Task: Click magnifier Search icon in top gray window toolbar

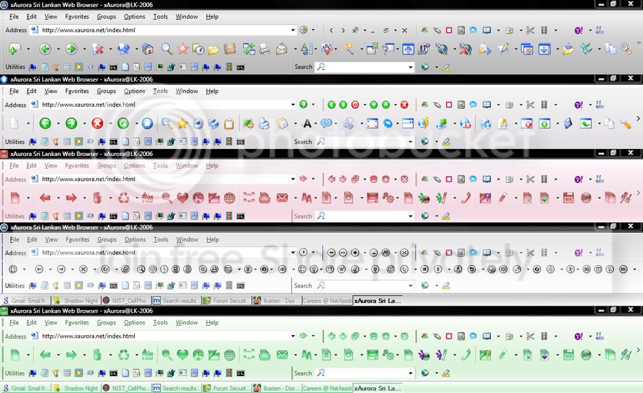Action: [166, 49]
